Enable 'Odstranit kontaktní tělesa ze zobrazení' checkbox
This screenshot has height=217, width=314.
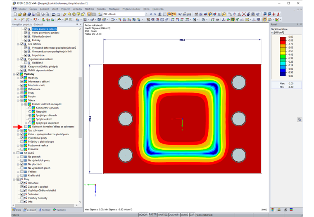click(26, 127)
